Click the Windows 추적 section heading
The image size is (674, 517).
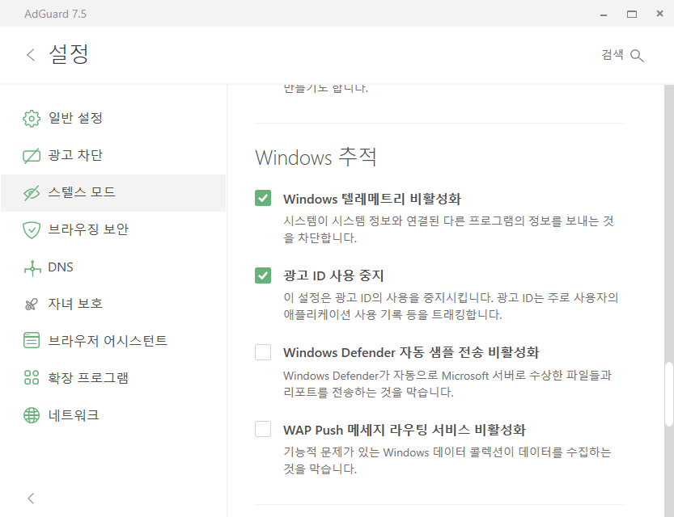(x=316, y=157)
